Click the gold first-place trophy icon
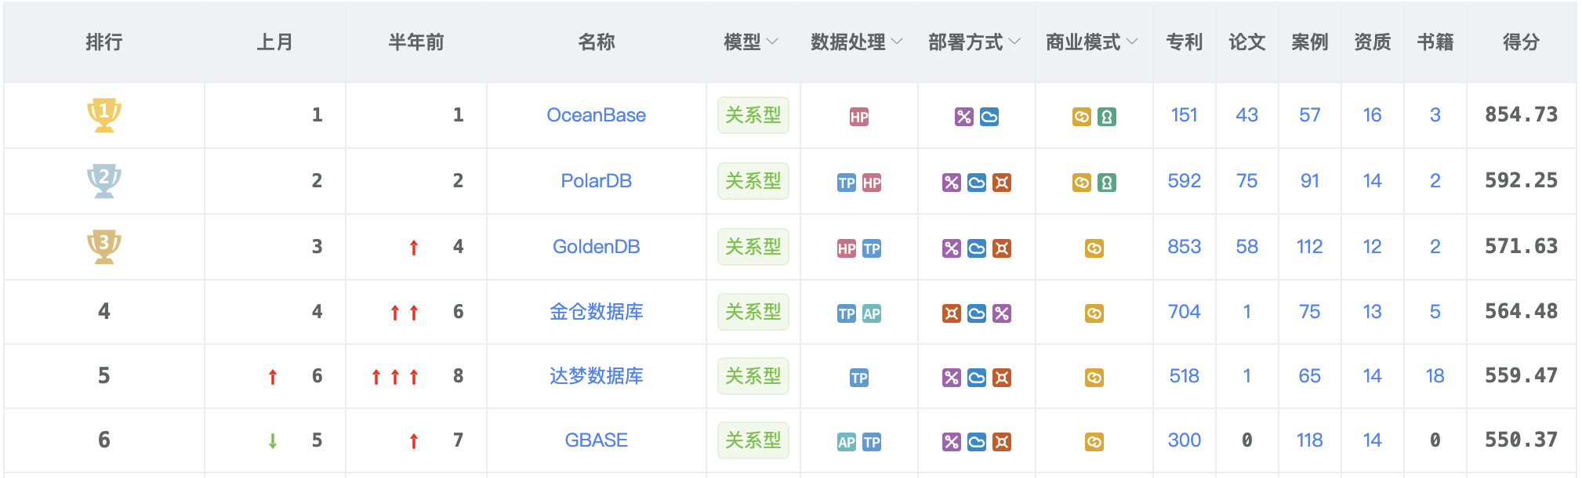The height and width of the screenshot is (478, 1582). [103, 114]
